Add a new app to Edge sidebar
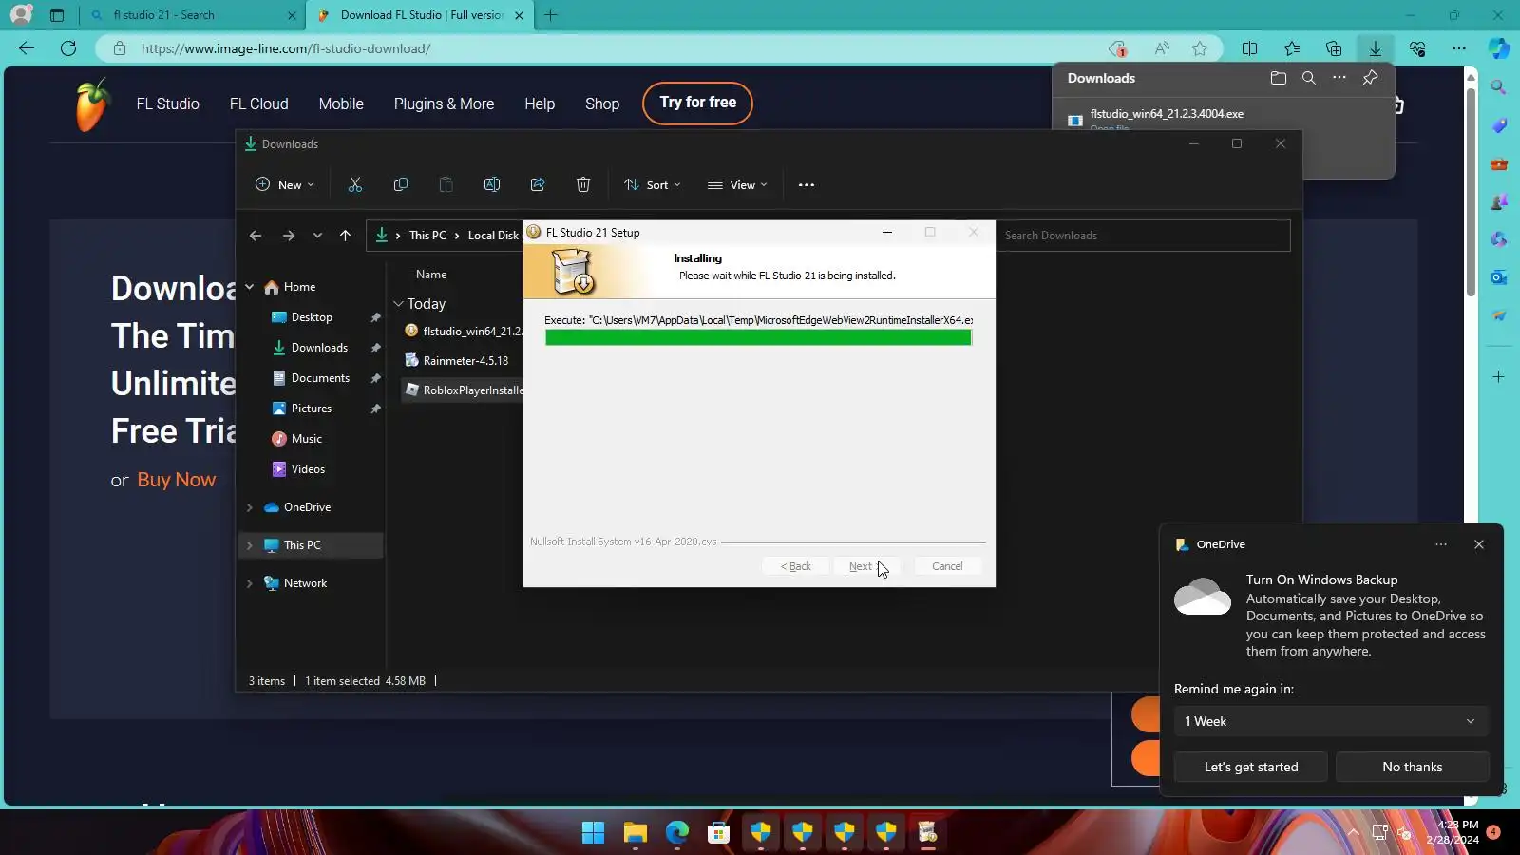The height and width of the screenshot is (855, 1520). pyautogui.click(x=1499, y=377)
